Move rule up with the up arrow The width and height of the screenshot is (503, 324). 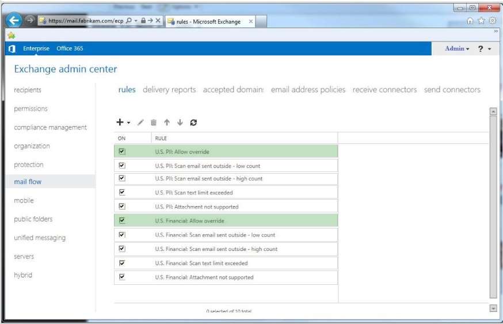tap(167, 122)
